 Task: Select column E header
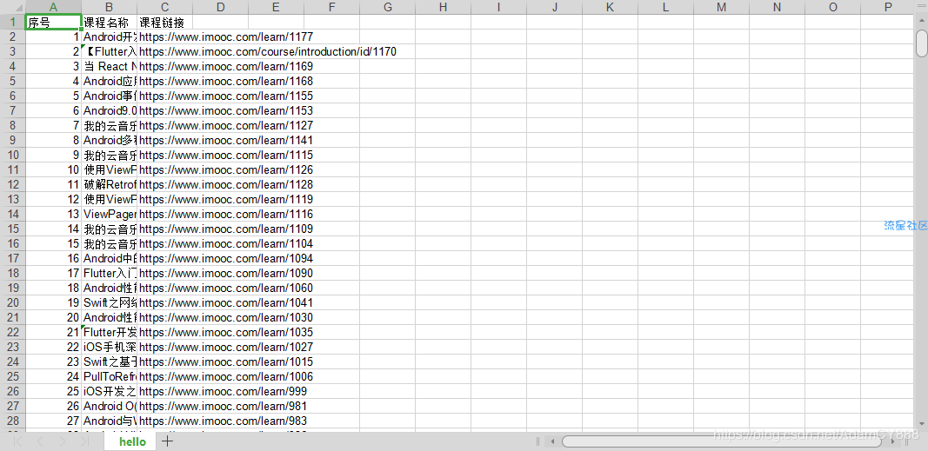click(x=276, y=7)
